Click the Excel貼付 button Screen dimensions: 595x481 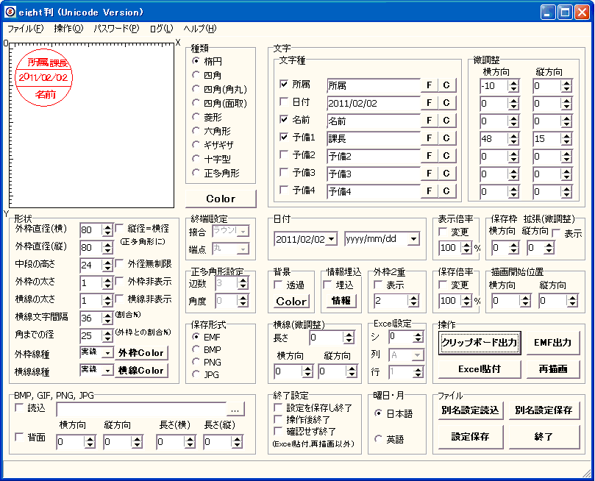coord(480,368)
